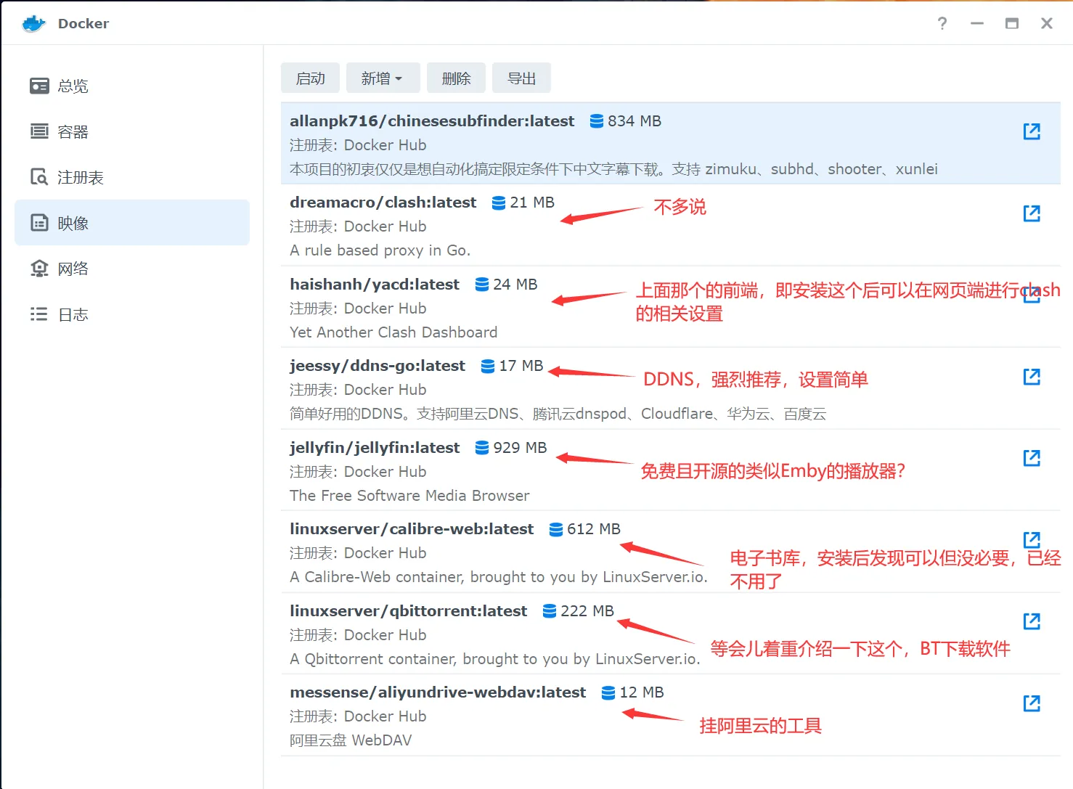Viewport: 1073px width, 789px height.
Task: Navigate to the 网络 section
Action: [x=132, y=269]
